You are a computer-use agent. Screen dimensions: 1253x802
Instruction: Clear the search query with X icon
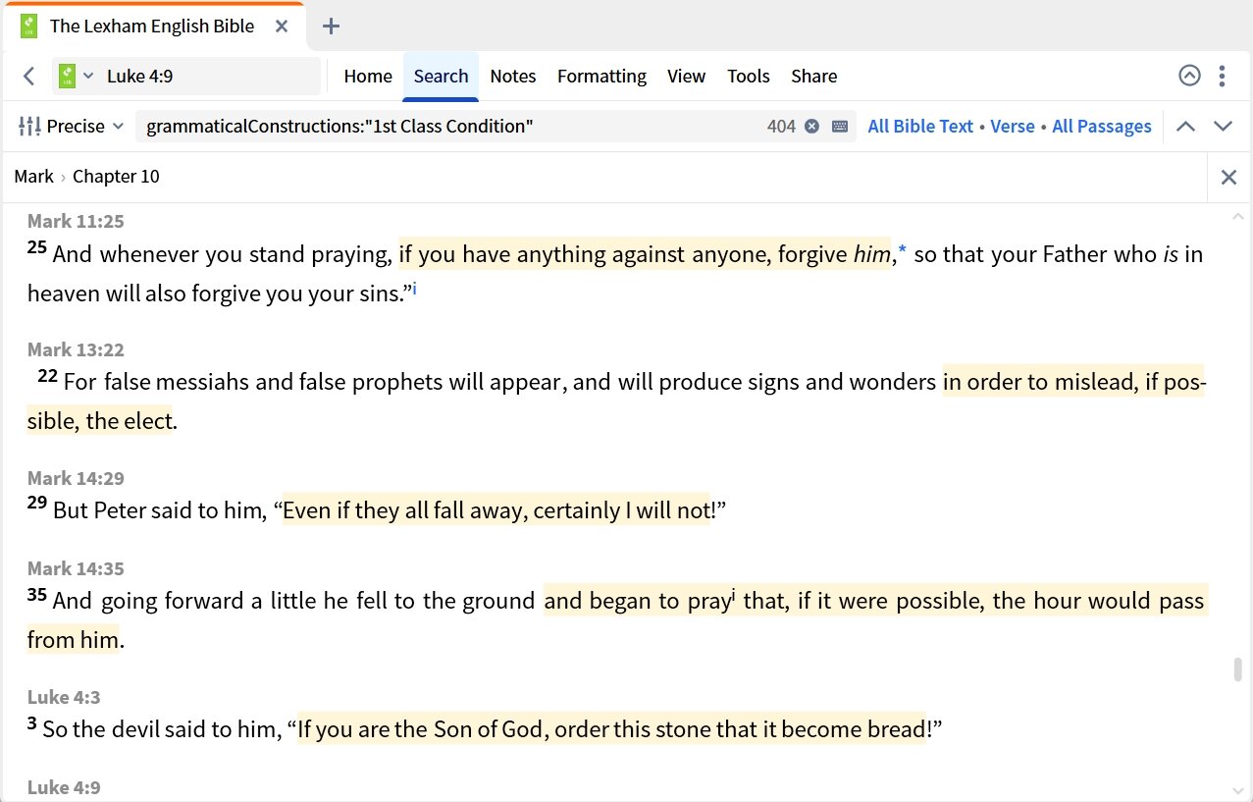811,126
